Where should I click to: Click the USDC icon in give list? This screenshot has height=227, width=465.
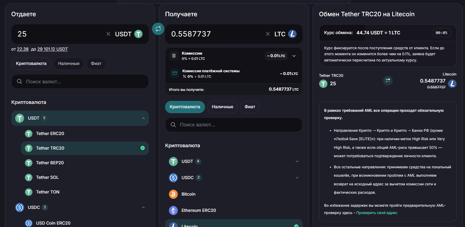tap(19, 208)
